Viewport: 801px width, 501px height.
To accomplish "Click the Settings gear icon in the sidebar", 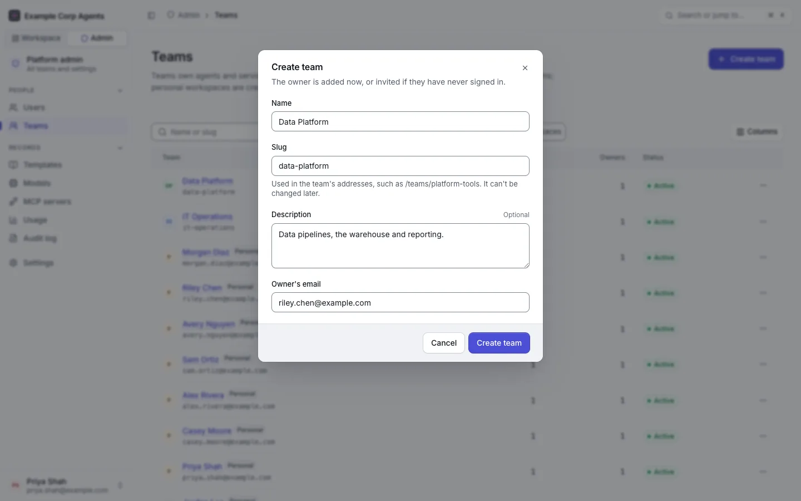I will 14,263.
